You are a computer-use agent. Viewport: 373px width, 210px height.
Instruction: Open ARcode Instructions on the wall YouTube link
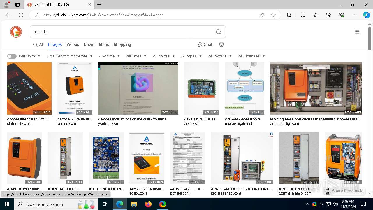click(132, 119)
